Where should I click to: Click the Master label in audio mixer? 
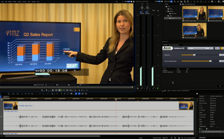pyautogui.click(x=154, y=10)
